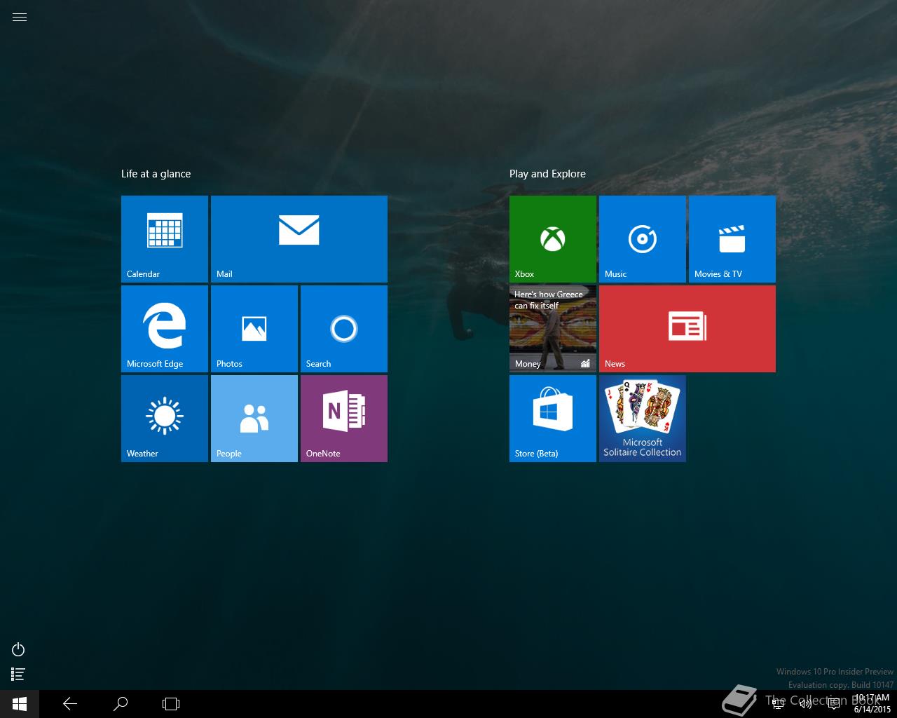Image resolution: width=897 pixels, height=718 pixels.
Task: Open the Movies & TV tile
Action: 732,239
